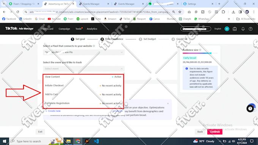
Task: Toggle the browser side panel
Action: coord(240,12)
